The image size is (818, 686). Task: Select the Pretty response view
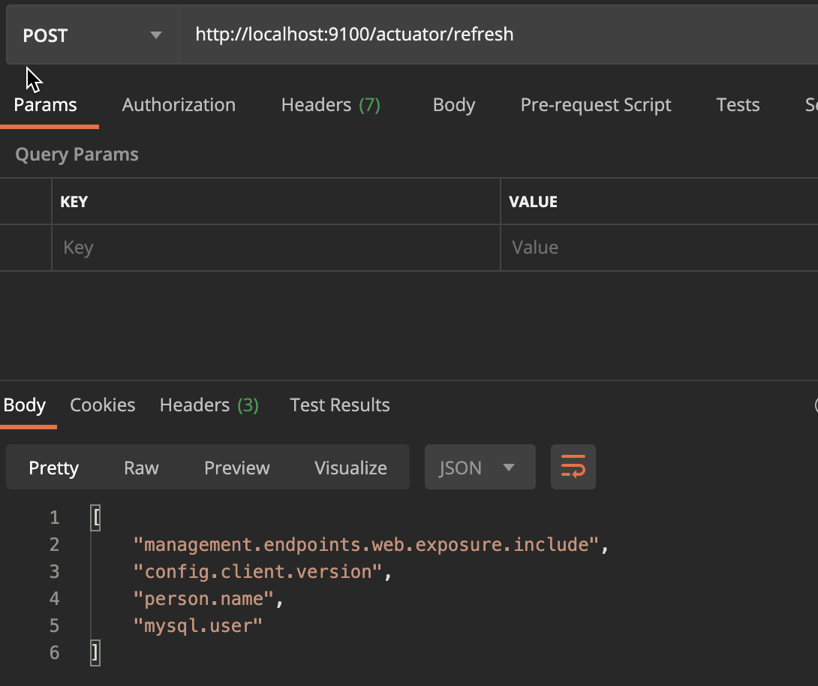(x=53, y=468)
